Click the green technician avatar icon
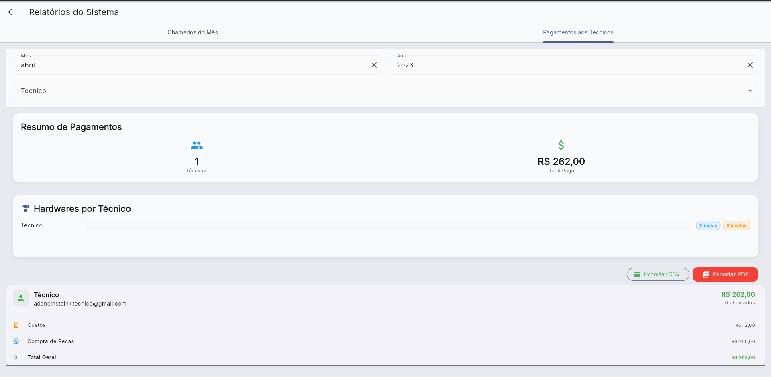Screen dimensions: 771x377 coord(21,298)
